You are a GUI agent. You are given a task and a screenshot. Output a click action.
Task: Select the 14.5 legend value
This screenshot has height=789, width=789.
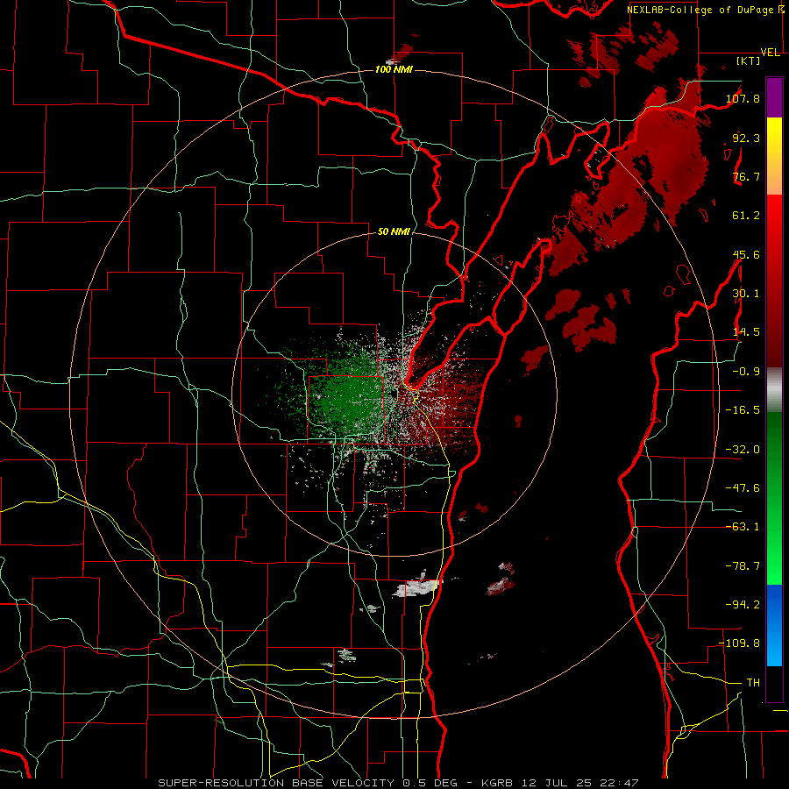pos(746,332)
